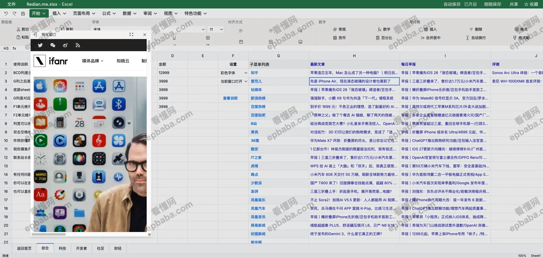Open the 审阅 ribbon menu
This screenshot has height=258, width=543.
[150, 13]
